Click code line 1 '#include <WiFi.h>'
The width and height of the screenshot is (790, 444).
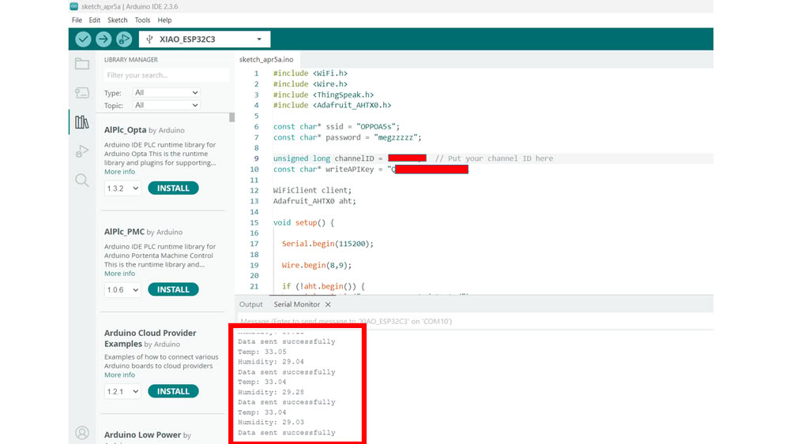[x=310, y=73]
